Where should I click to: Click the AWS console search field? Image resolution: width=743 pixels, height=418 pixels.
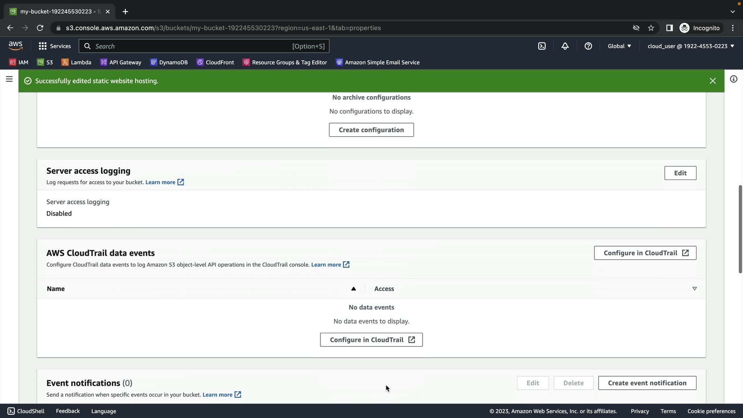tap(193, 46)
